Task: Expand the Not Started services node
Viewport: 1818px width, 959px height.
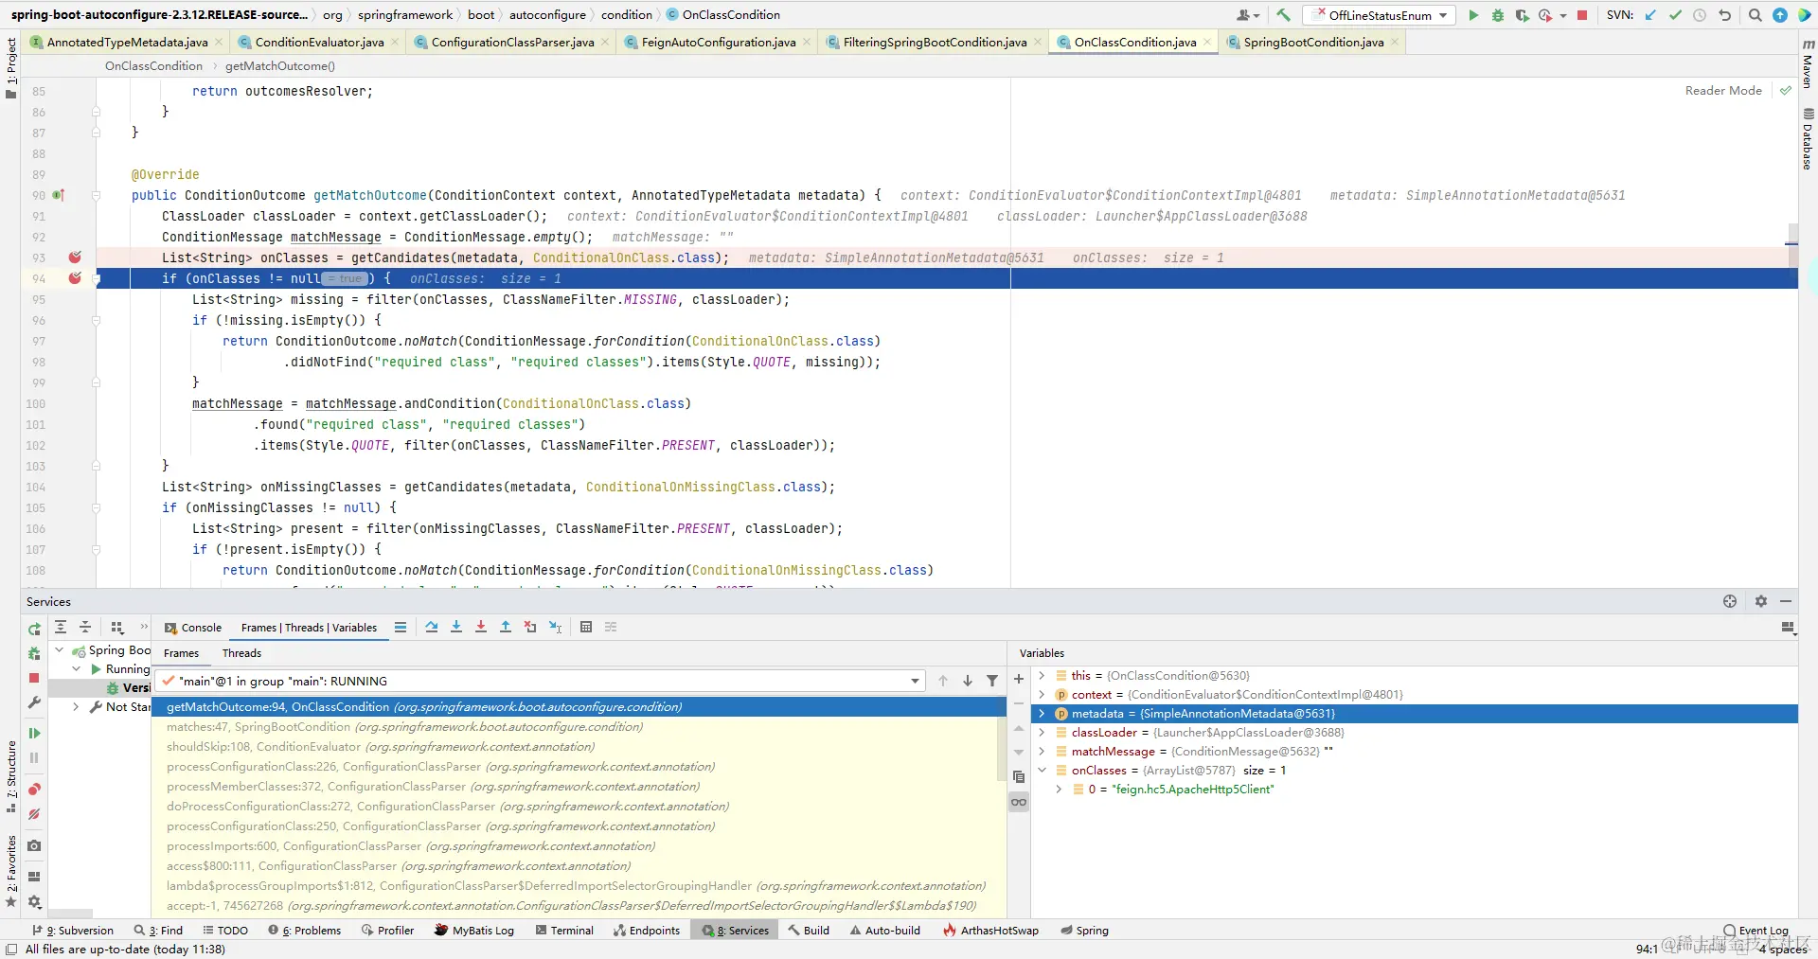Action: [x=76, y=706]
